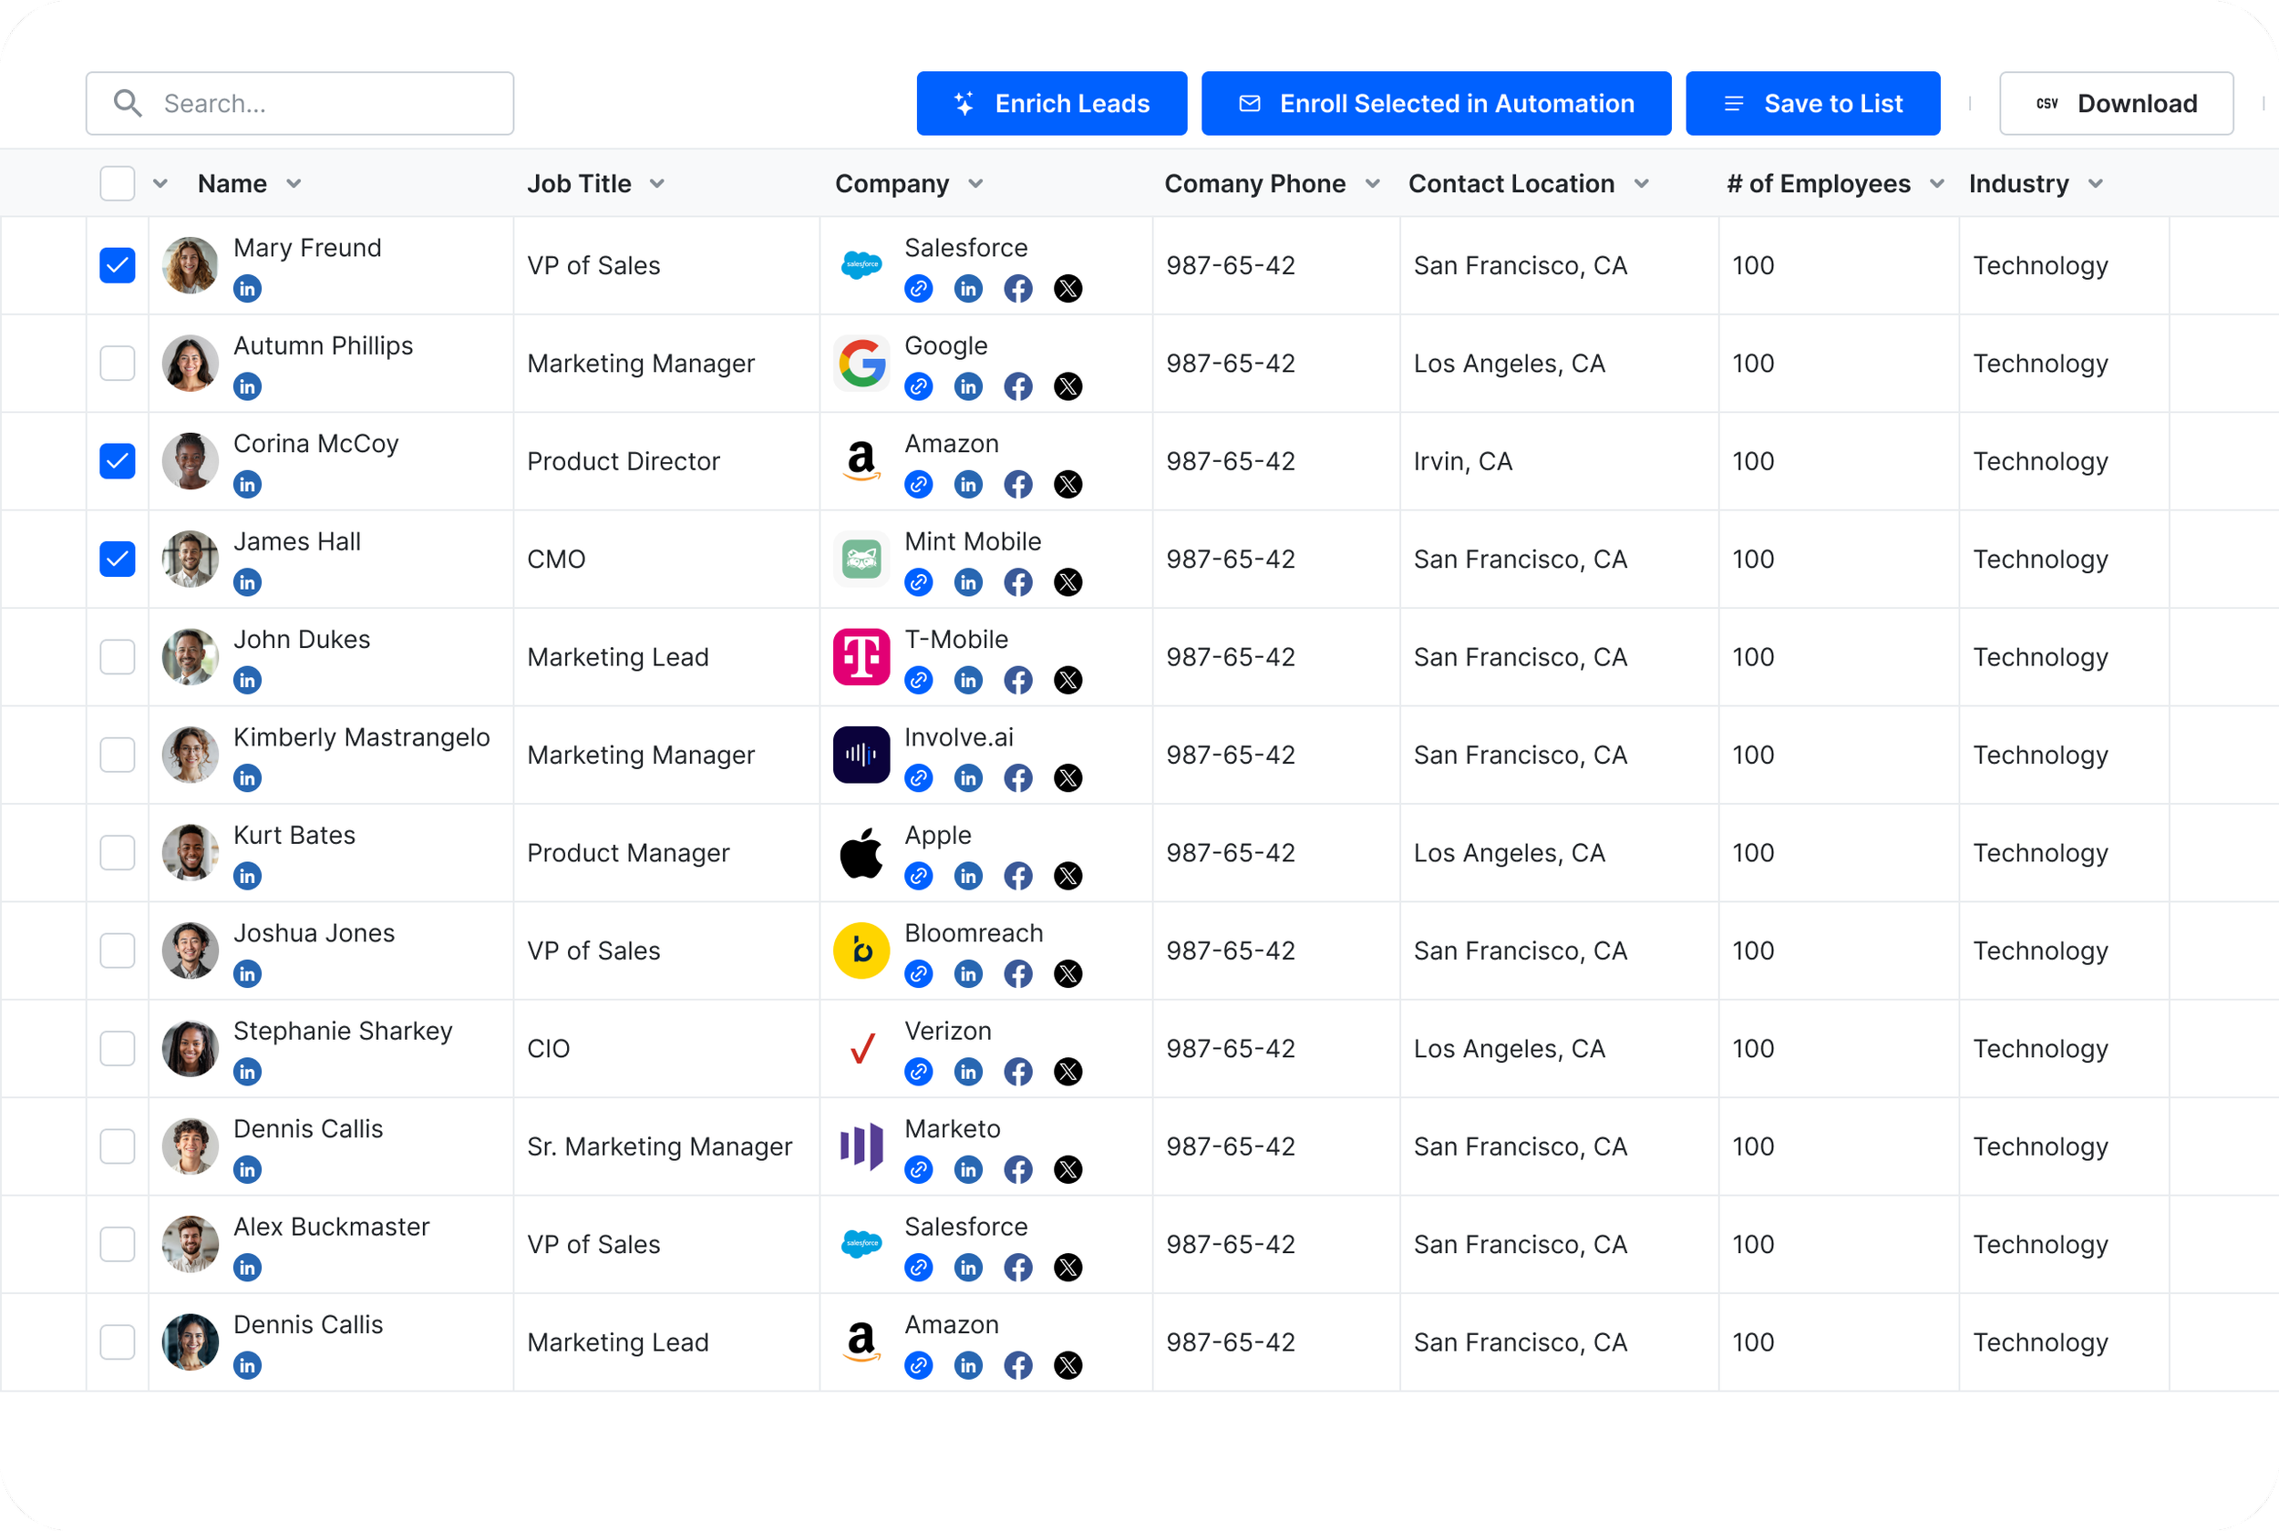Click the name Joshua Jones

[315, 933]
